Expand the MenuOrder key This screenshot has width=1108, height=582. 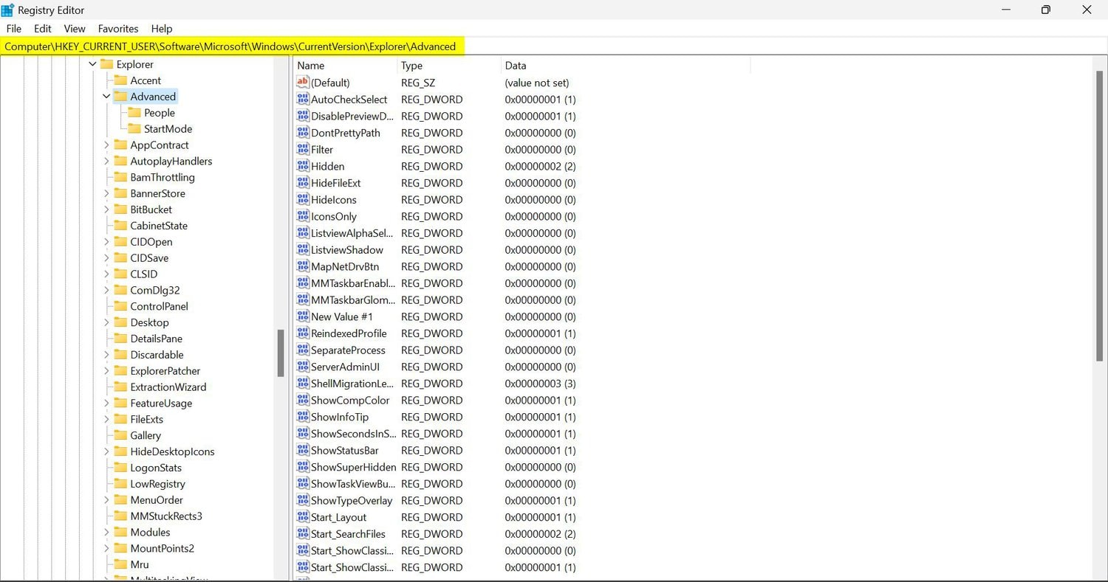[x=106, y=500]
